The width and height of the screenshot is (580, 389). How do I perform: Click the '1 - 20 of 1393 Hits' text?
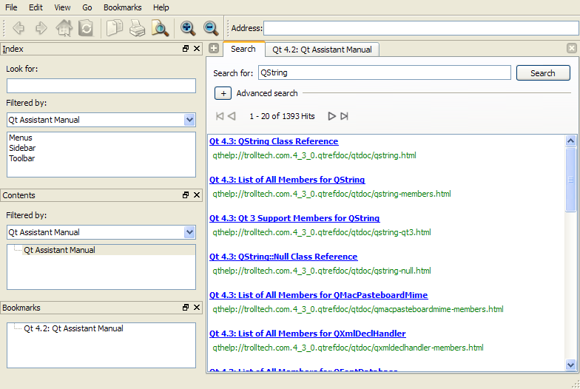coord(282,116)
